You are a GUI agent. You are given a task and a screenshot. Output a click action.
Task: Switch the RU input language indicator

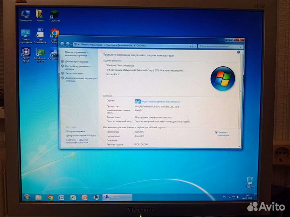pyautogui.click(x=224, y=197)
